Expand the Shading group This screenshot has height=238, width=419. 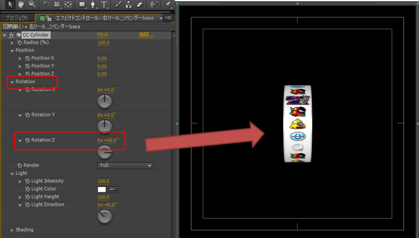click(x=12, y=230)
